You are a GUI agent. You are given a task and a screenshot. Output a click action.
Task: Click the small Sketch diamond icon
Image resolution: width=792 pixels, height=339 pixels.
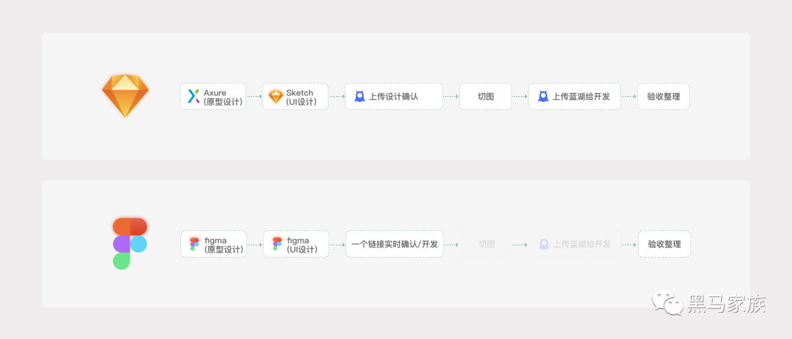coord(276,97)
